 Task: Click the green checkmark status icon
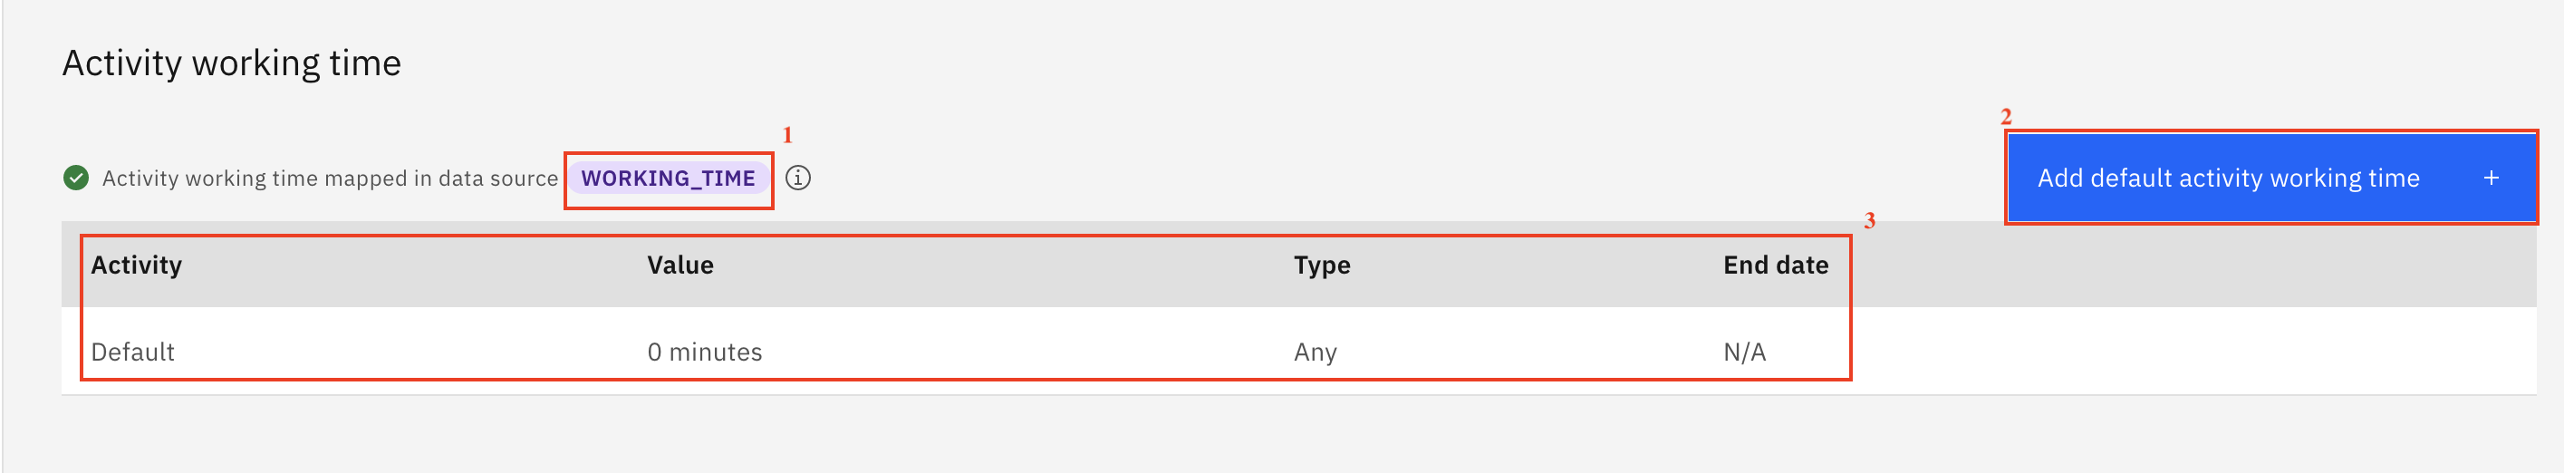[x=75, y=179]
